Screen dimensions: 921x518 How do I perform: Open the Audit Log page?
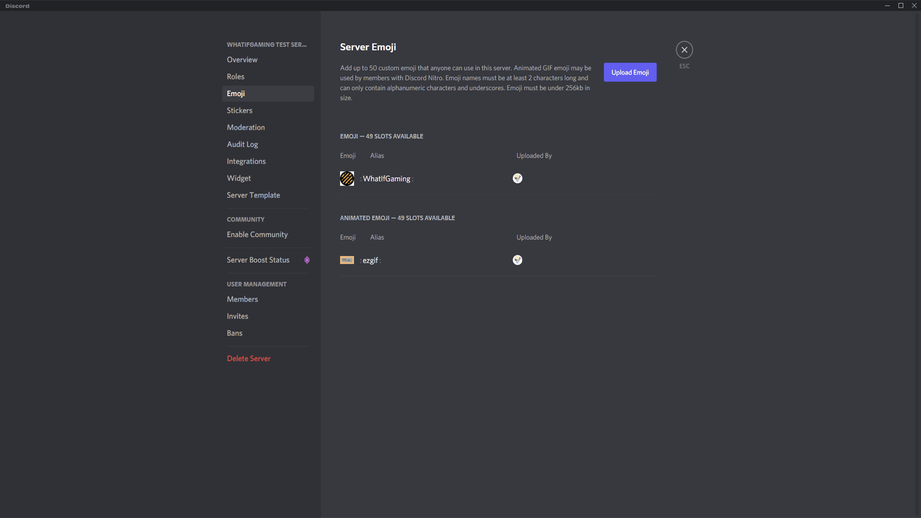pos(268,144)
